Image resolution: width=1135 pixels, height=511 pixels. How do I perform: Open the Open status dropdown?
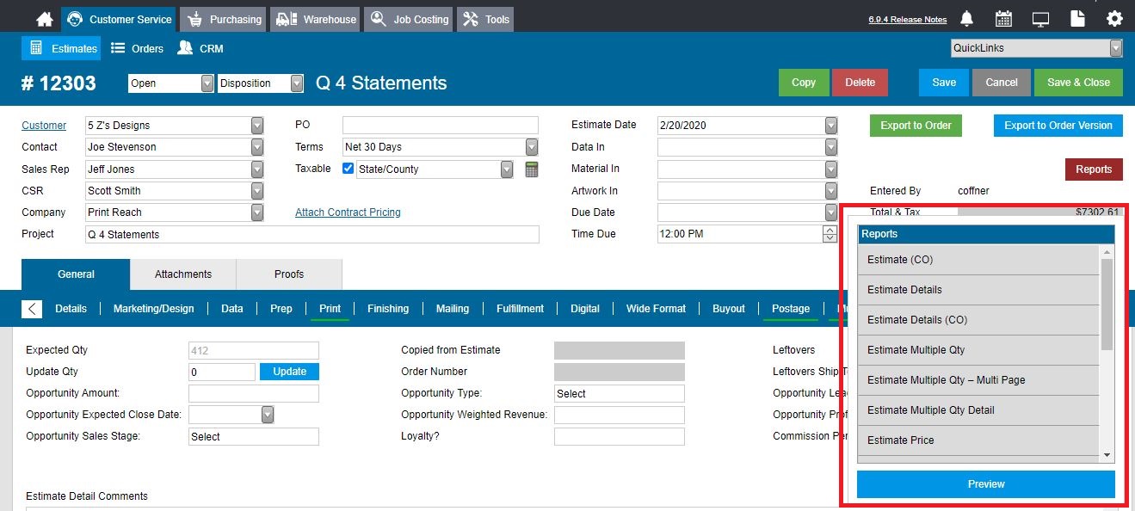coord(207,83)
